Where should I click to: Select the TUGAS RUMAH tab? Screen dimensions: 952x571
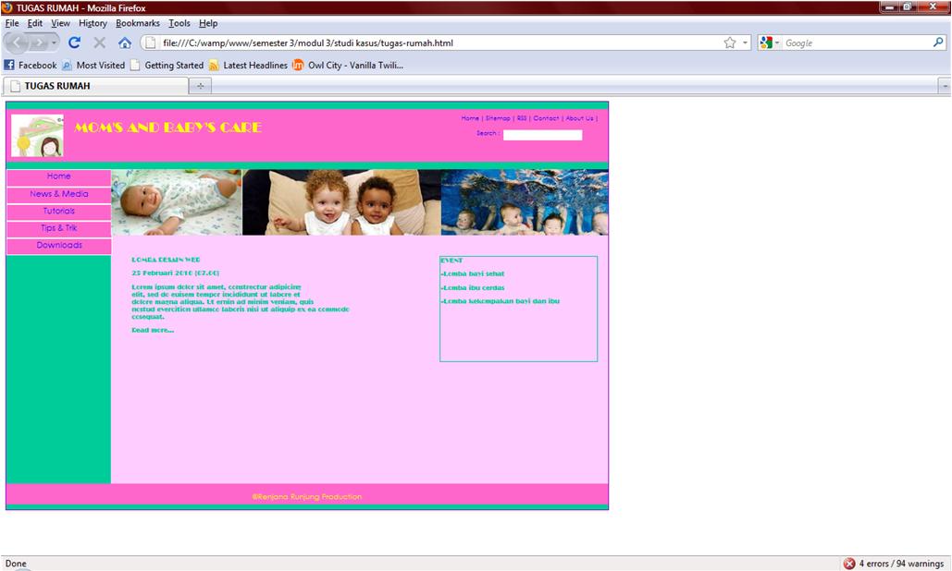click(95, 86)
